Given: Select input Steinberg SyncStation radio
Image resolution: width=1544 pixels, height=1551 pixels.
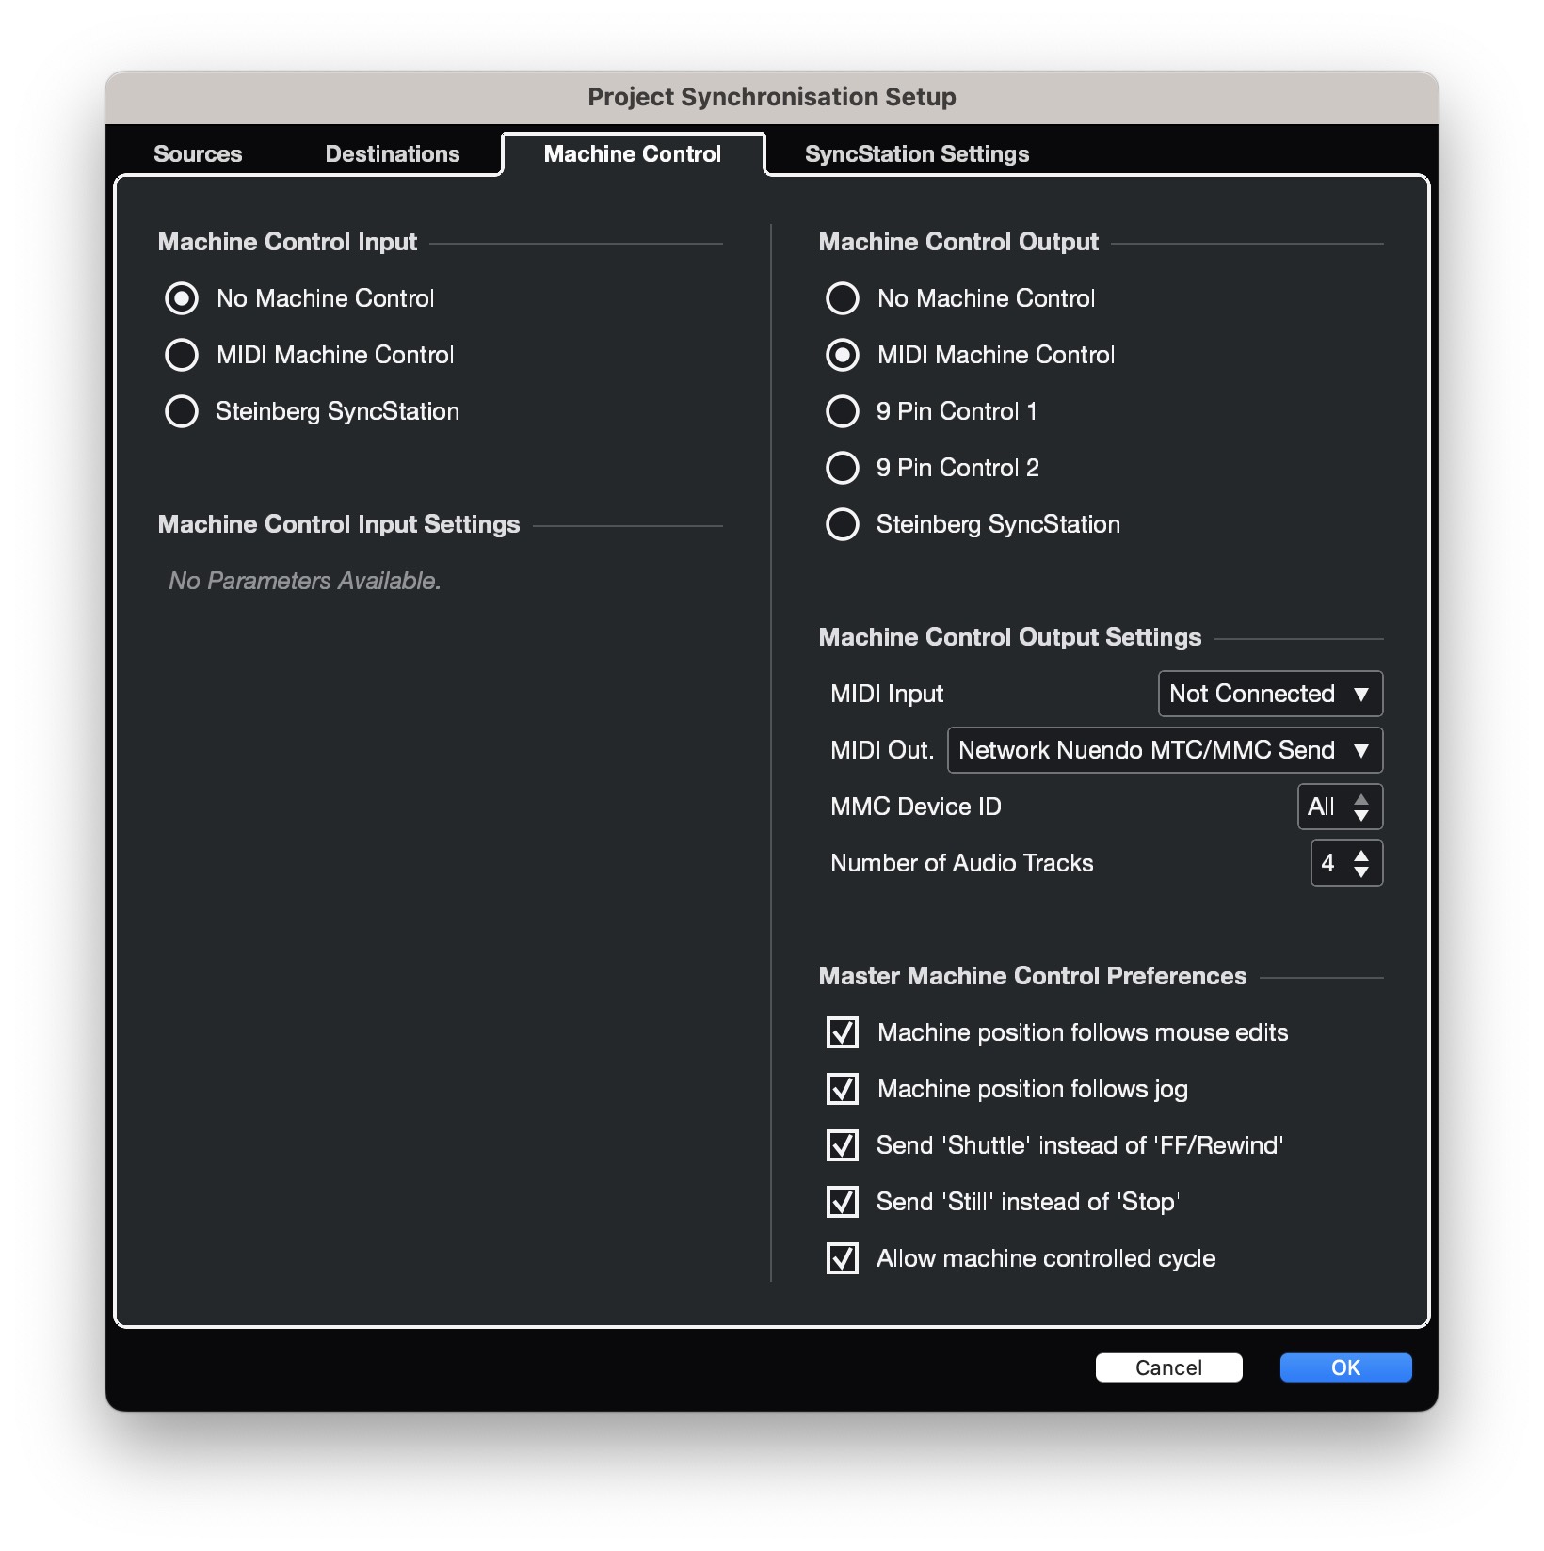Looking at the screenshot, I should [182, 411].
